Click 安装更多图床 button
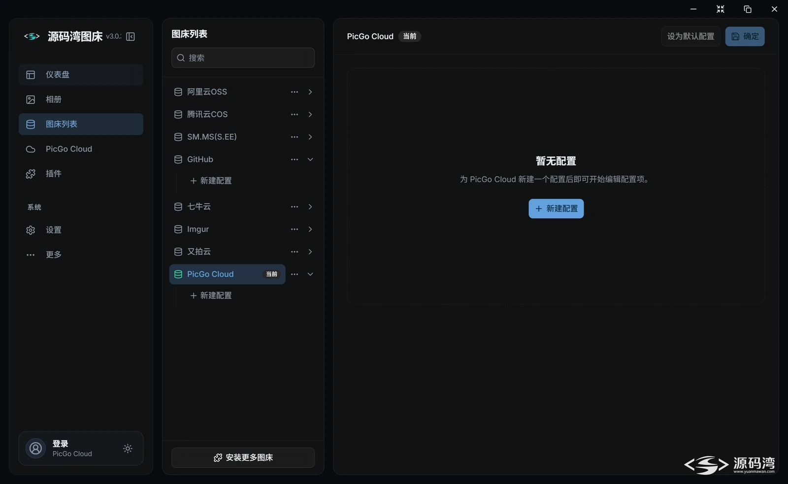Viewport: 788px width, 484px height. tap(243, 457)
